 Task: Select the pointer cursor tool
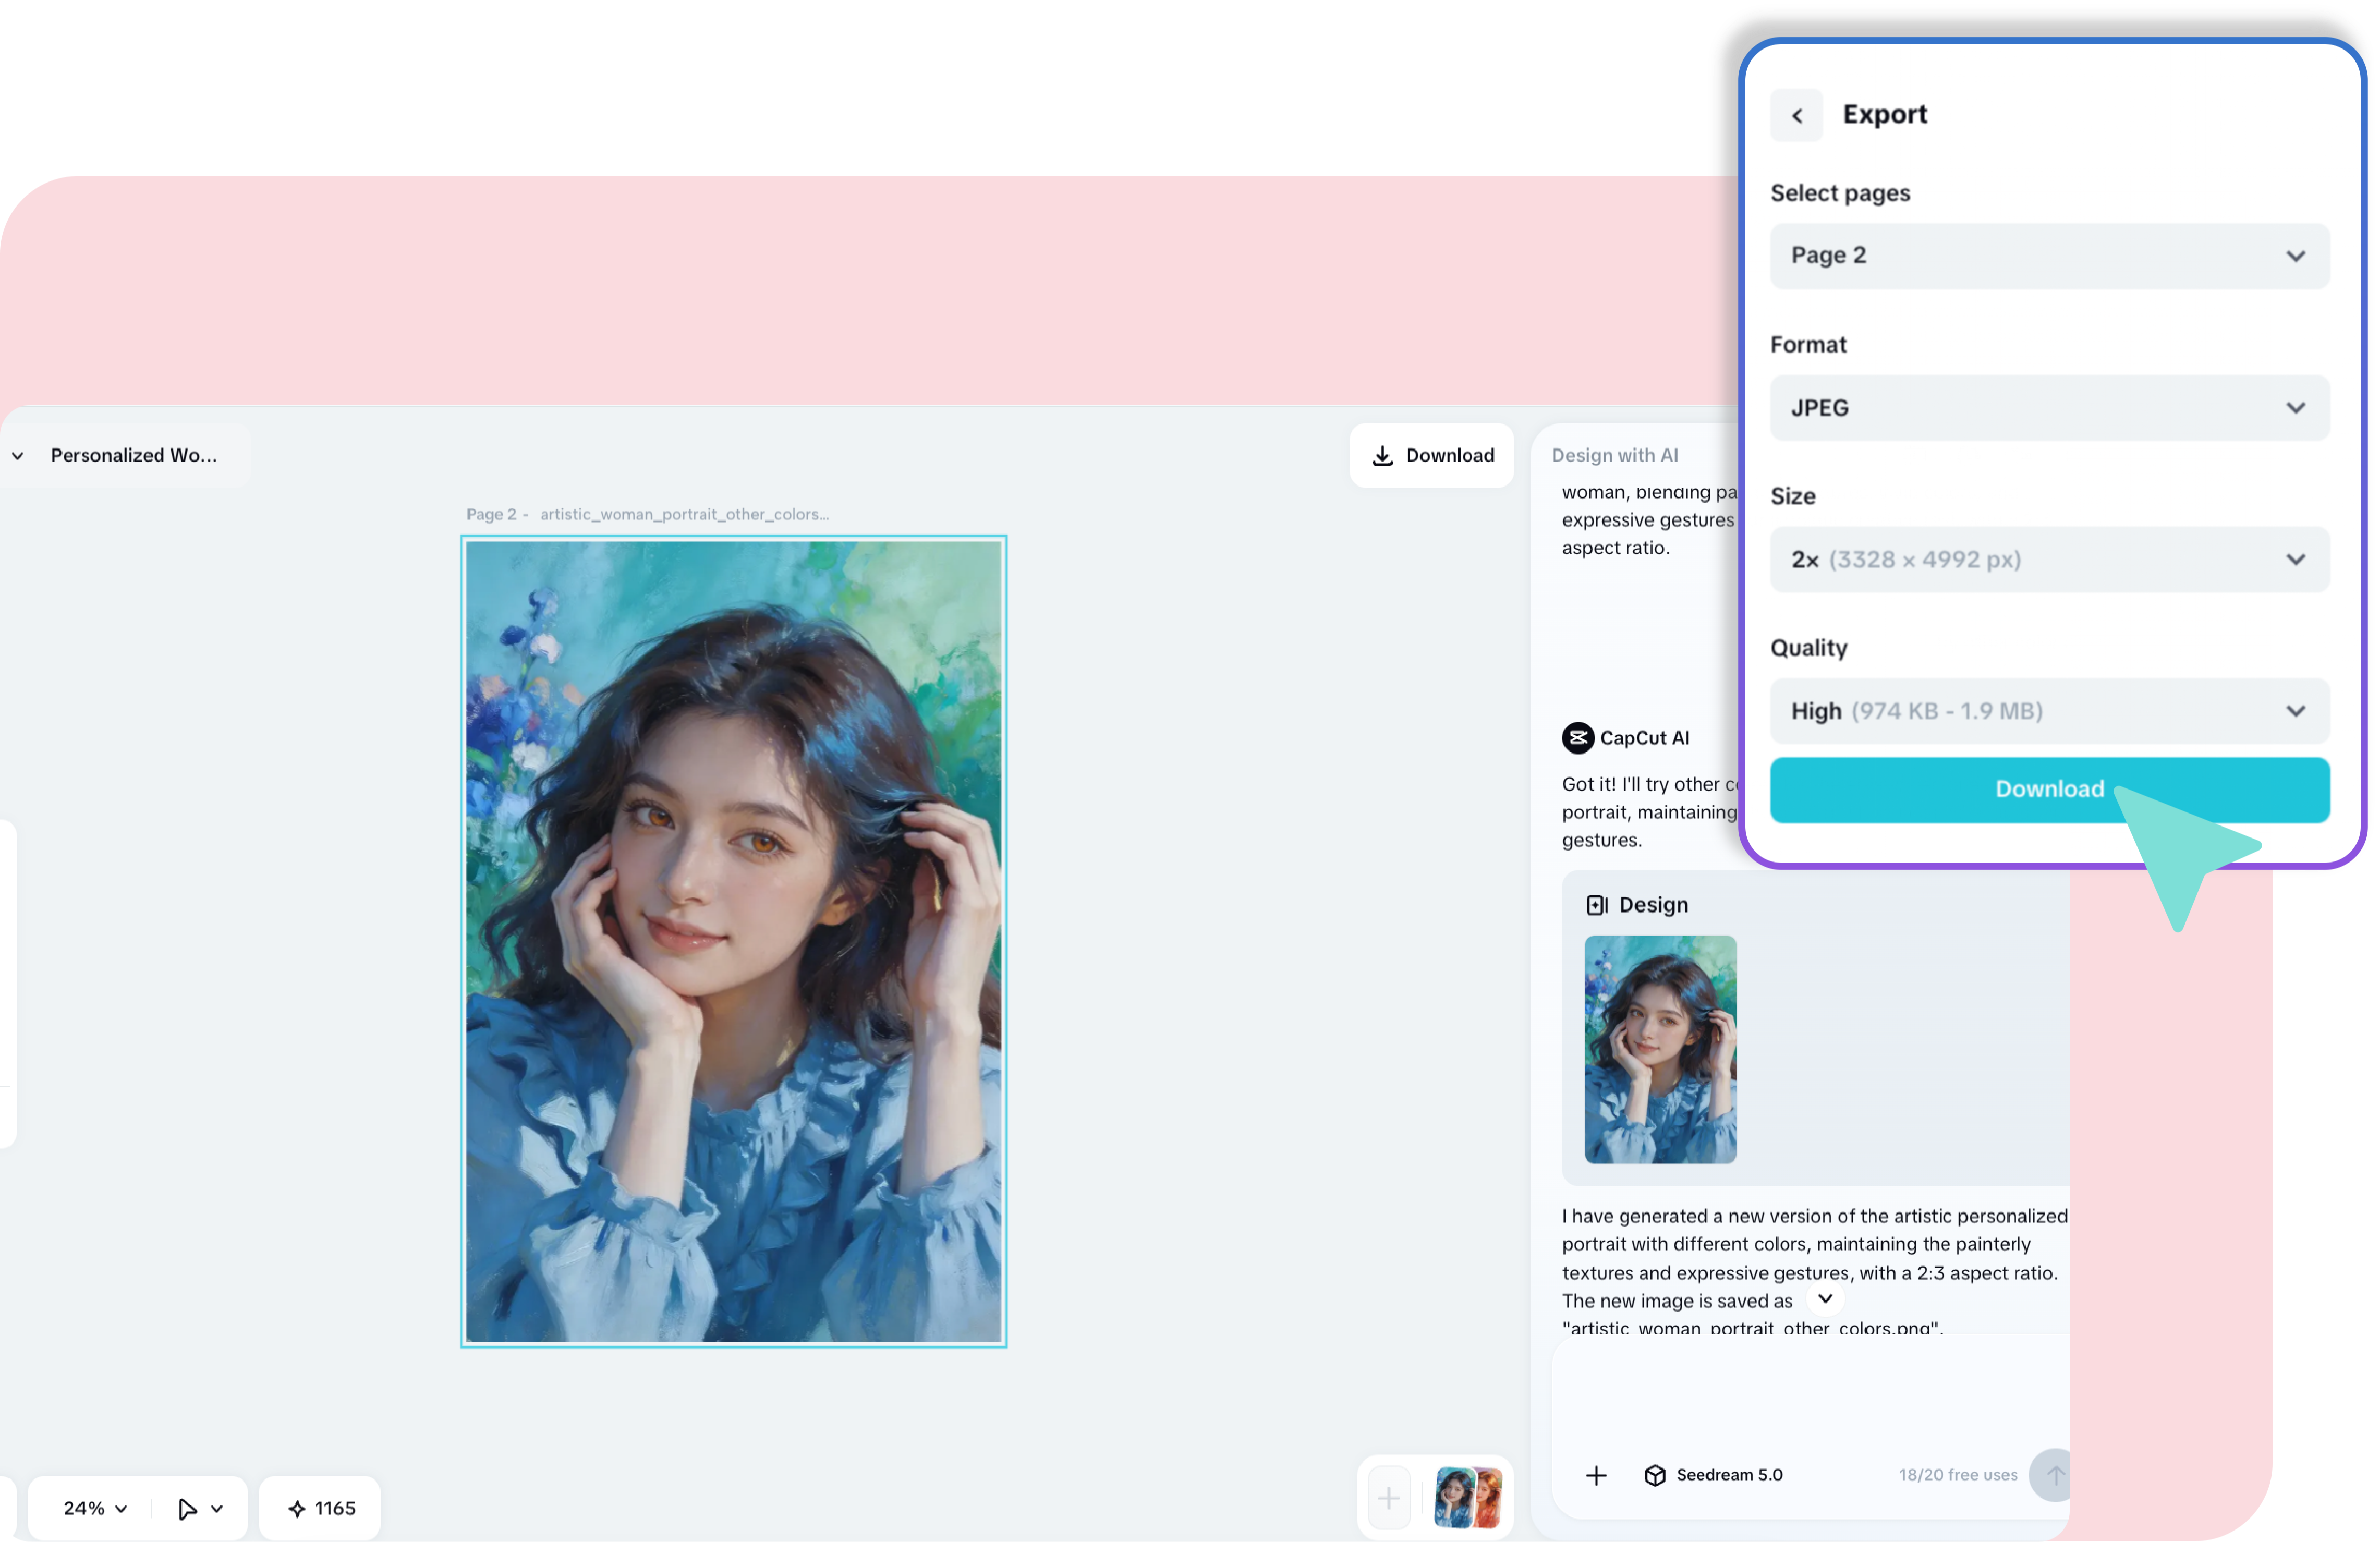click(187, 1508)
